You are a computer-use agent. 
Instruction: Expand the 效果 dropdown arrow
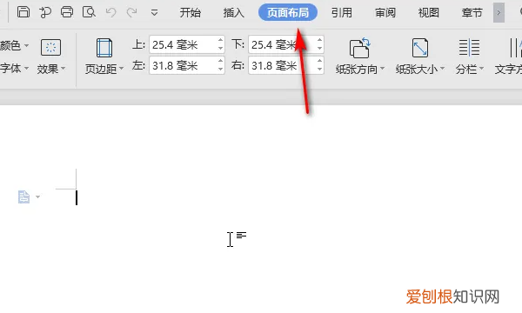(64, 69)
